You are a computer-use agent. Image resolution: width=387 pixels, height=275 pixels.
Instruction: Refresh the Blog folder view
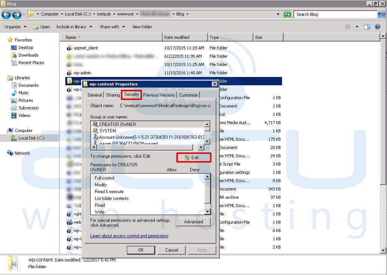(x=287, y=14)
